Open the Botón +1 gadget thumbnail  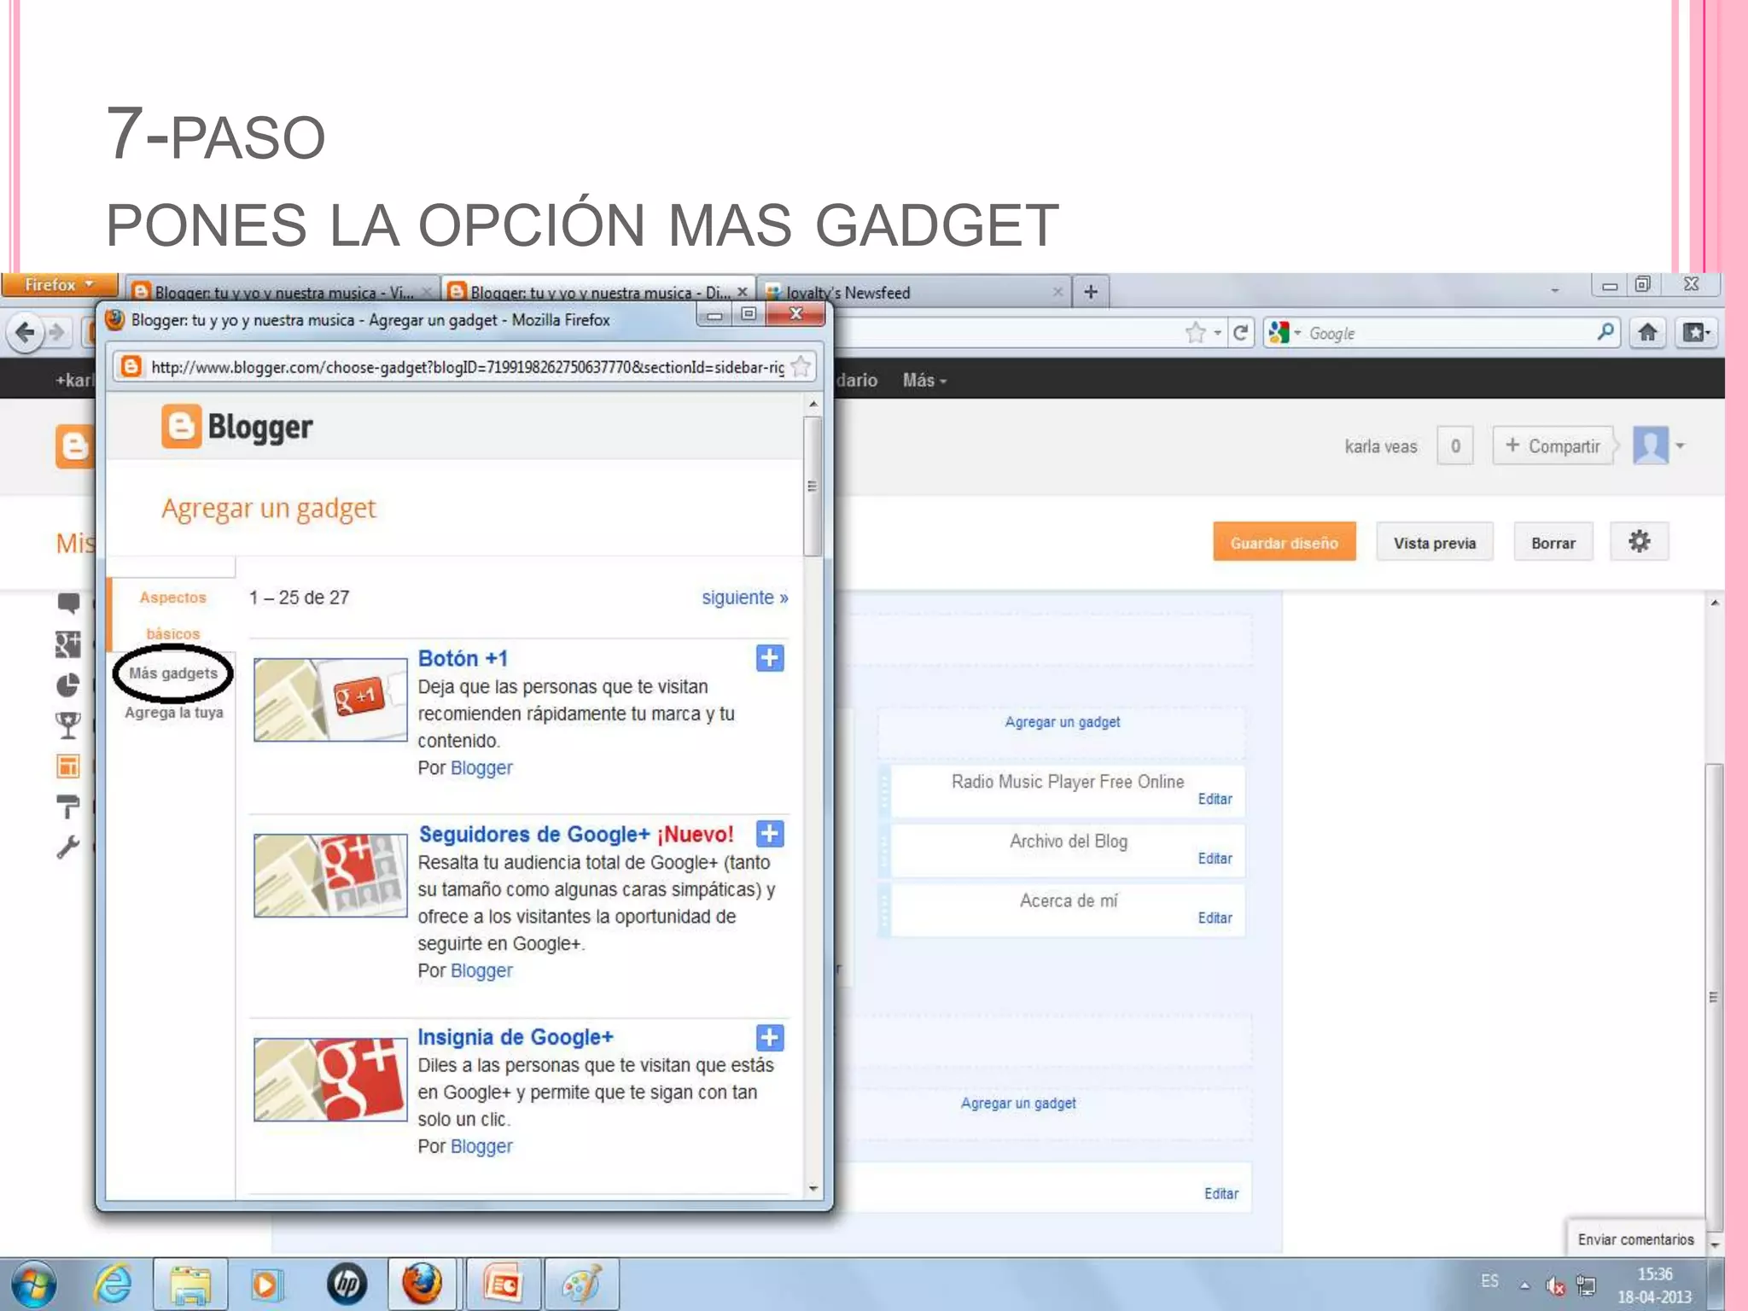pos(330,699)
